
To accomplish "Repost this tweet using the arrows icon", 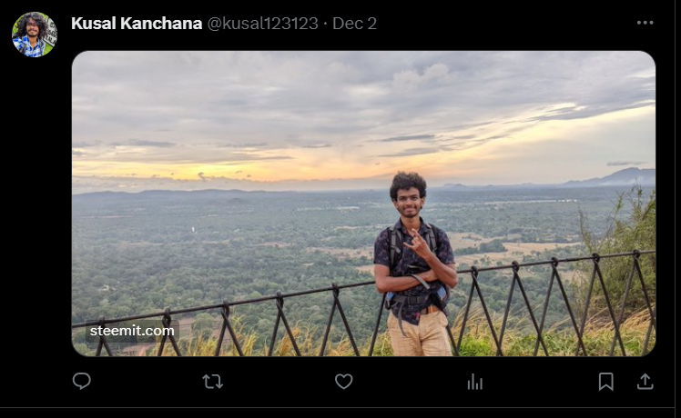I will (213, 382).
